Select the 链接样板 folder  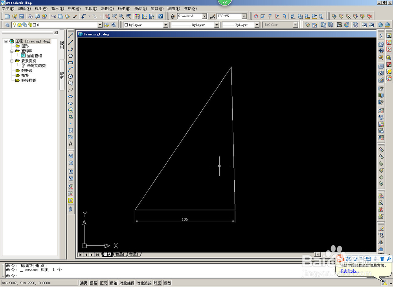coord(29,81)
